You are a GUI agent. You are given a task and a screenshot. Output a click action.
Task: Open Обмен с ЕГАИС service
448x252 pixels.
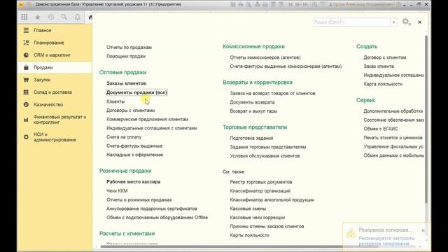pos(381,129)
